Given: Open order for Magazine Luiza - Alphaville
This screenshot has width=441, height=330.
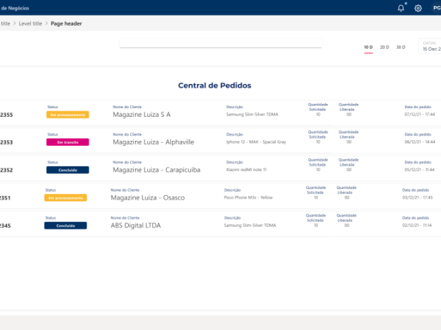Looking at the screenshot, I should tap(153, 142).
